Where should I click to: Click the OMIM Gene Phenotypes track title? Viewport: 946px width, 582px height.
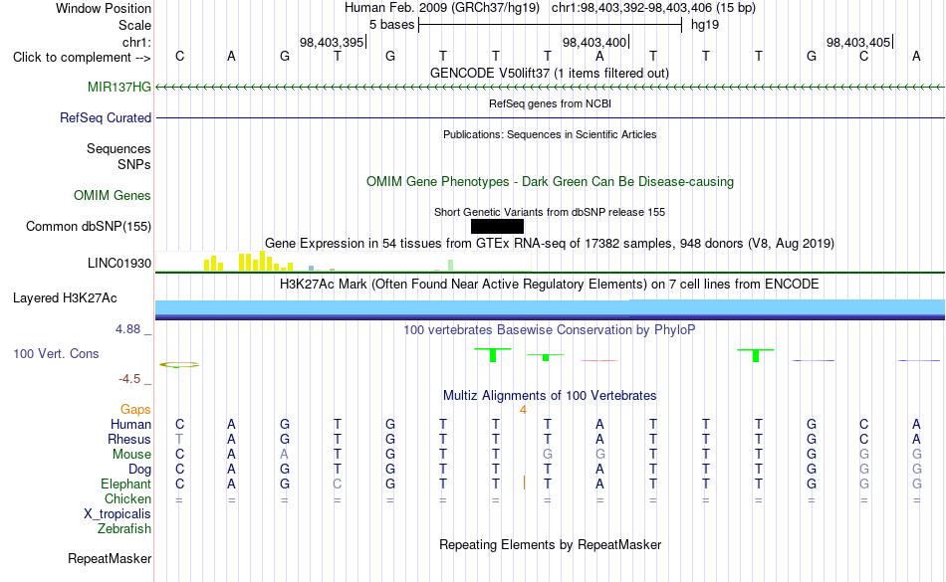[x=550, y=181]
